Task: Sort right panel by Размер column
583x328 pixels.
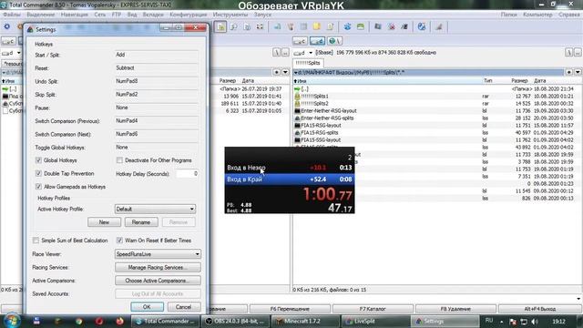Action: (x=519, y=81)
